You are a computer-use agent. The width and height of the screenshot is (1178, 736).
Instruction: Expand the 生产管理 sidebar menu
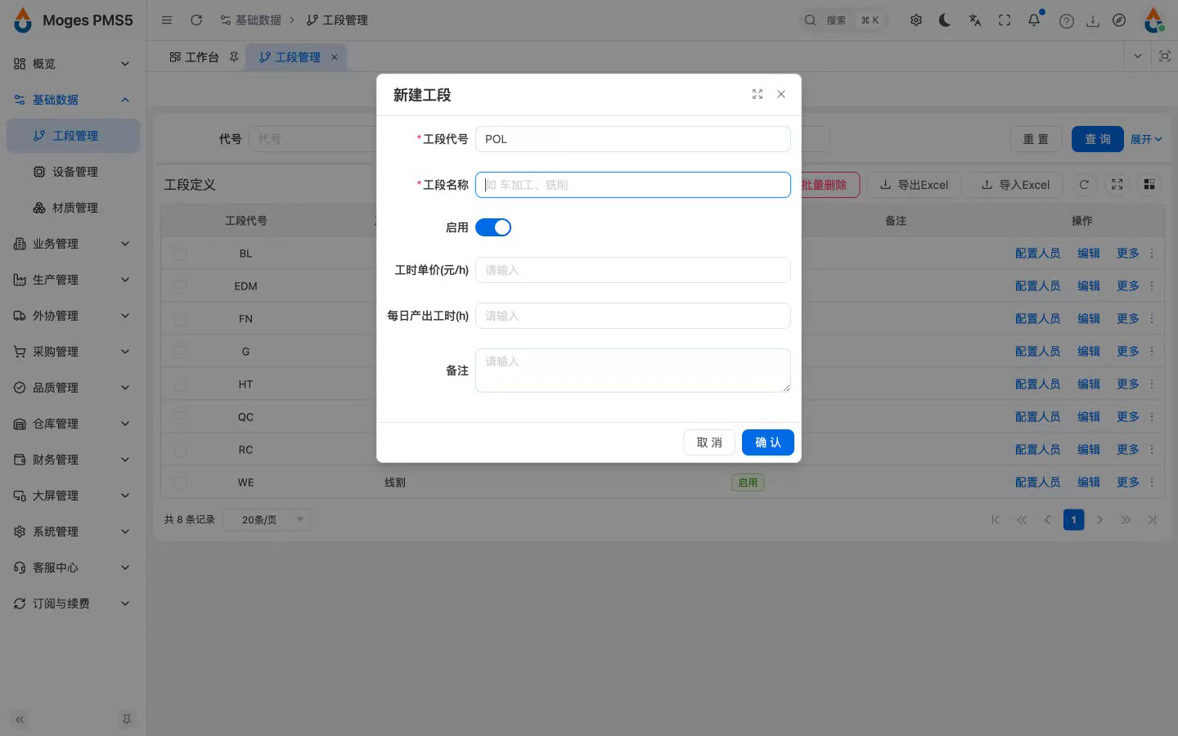[73, 280]
